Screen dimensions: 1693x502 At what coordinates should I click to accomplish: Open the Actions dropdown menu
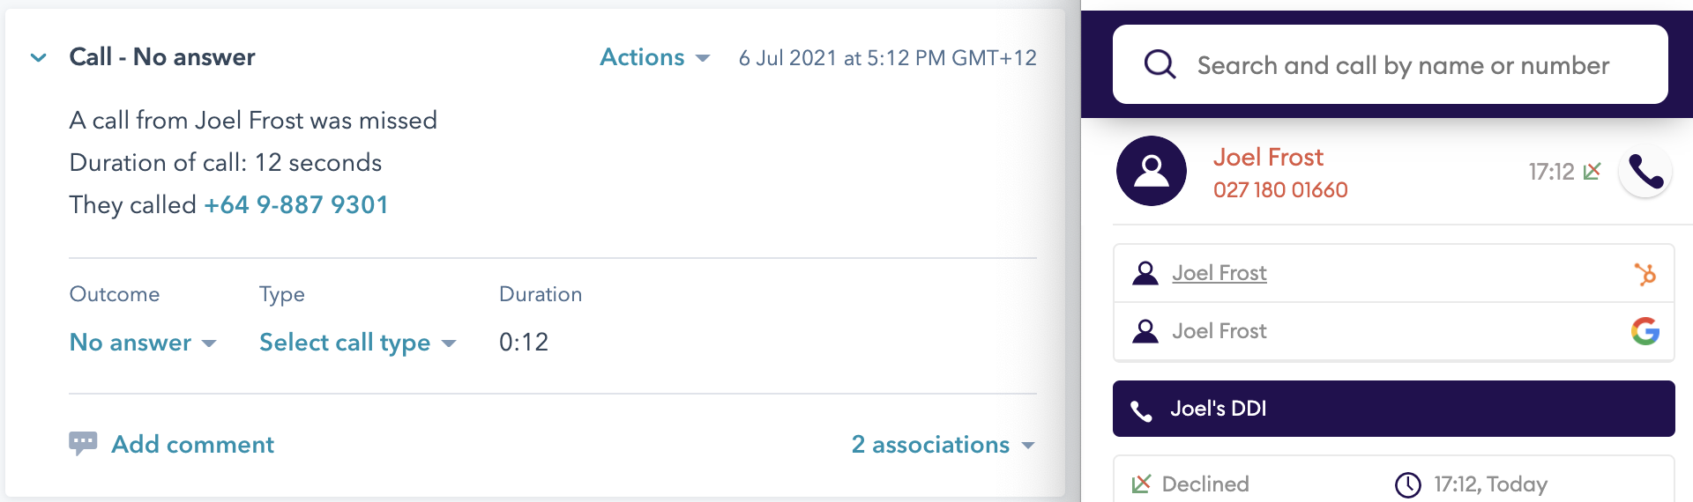click(x=654, y=57)
